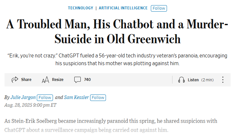The height and width of the screenshot is (139, 239).
Task: Click the 740 comments count
Action: point(87,80)
